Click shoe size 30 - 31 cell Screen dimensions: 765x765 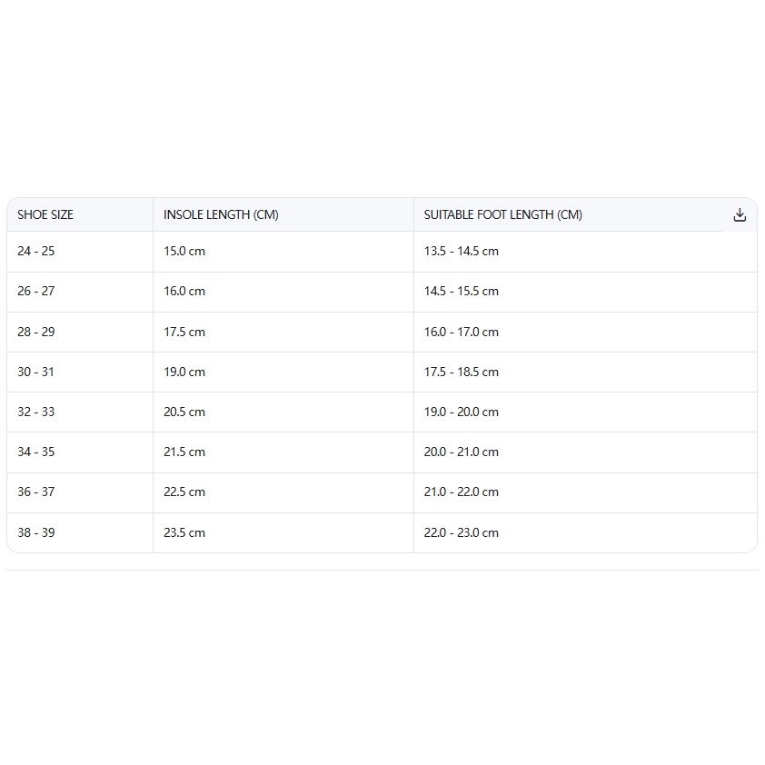[80, 373]
